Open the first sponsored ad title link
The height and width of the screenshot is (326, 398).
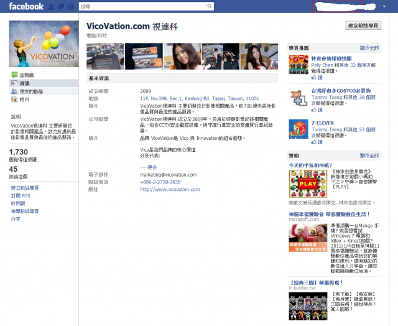tap(310, 165)
